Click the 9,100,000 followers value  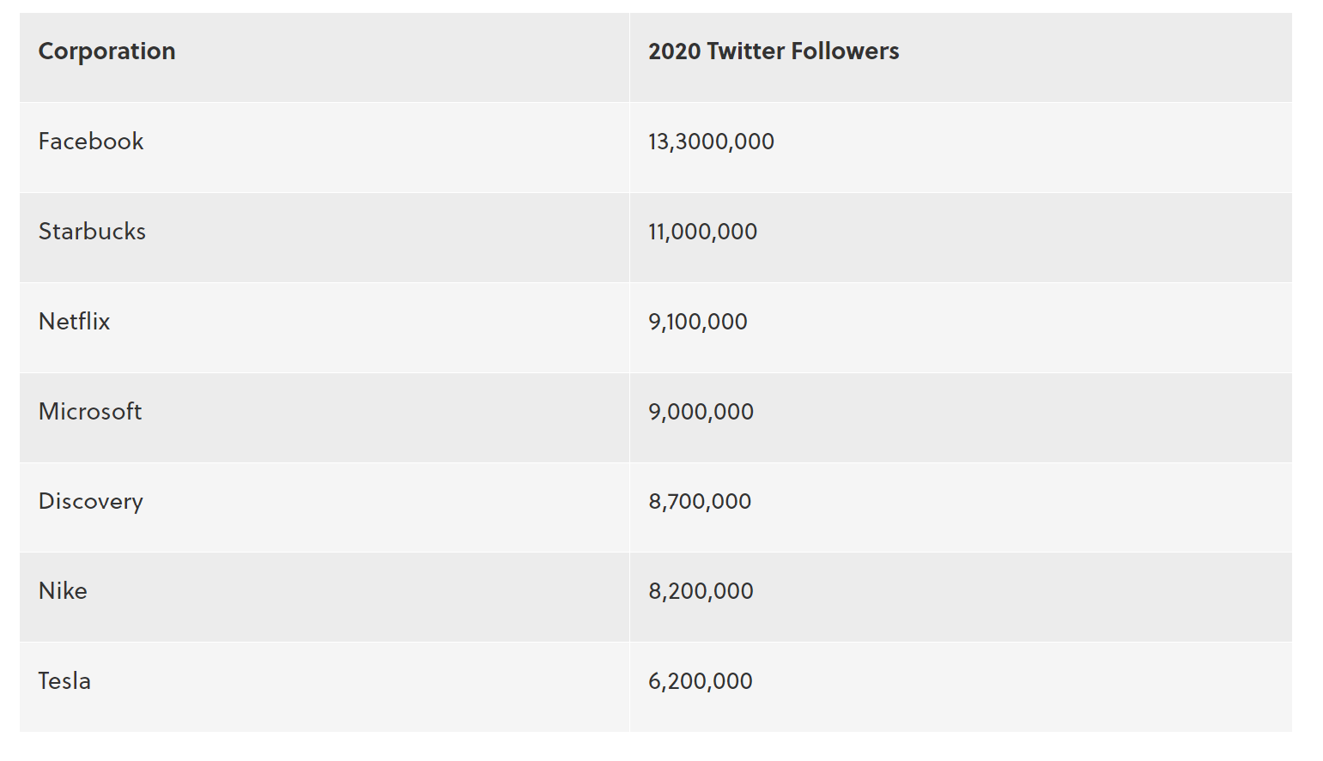[697, 322]
